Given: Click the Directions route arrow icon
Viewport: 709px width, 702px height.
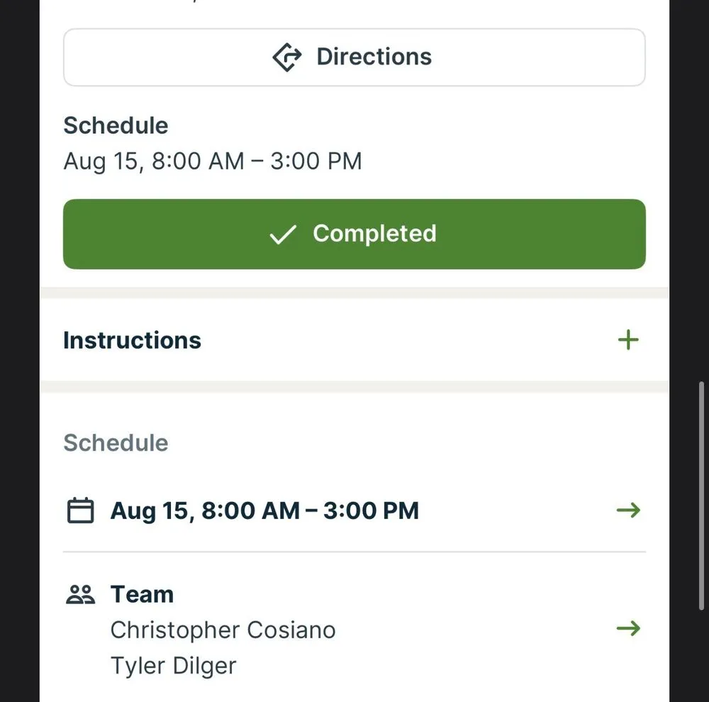Looking at the screenshot, I should [287, 57].
